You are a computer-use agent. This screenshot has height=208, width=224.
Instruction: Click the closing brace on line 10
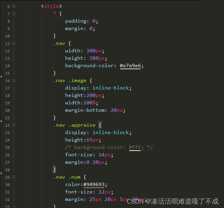(x=54, y=36)
